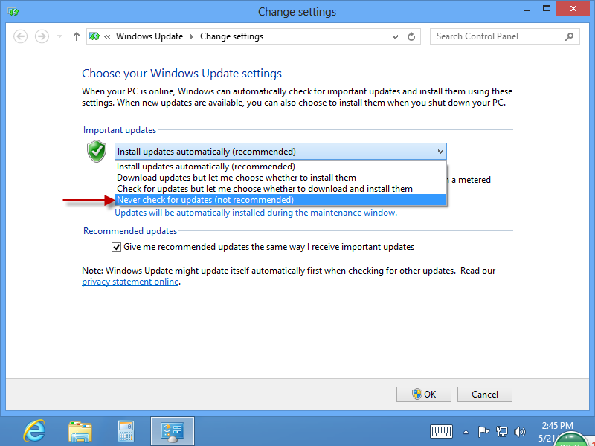Viewport: 595px width, 446px height.
Task: Click the green shield status icon
Action: [x=97, y=151]
